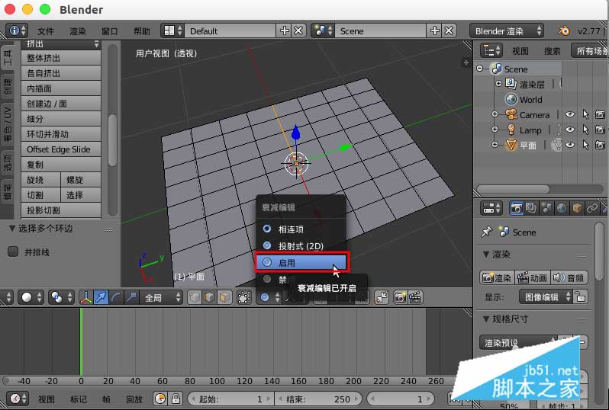This screenshot has width=609, height=410.
Task: Open the Properties editor type selector
Action: (491, 208)
